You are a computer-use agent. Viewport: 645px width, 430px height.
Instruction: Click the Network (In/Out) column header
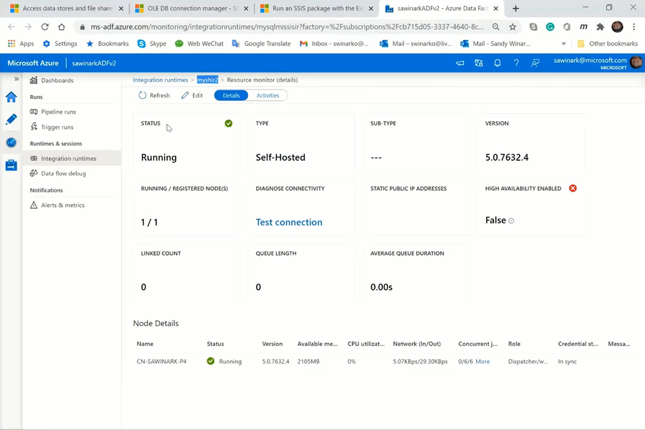click(x=416, y=344)
